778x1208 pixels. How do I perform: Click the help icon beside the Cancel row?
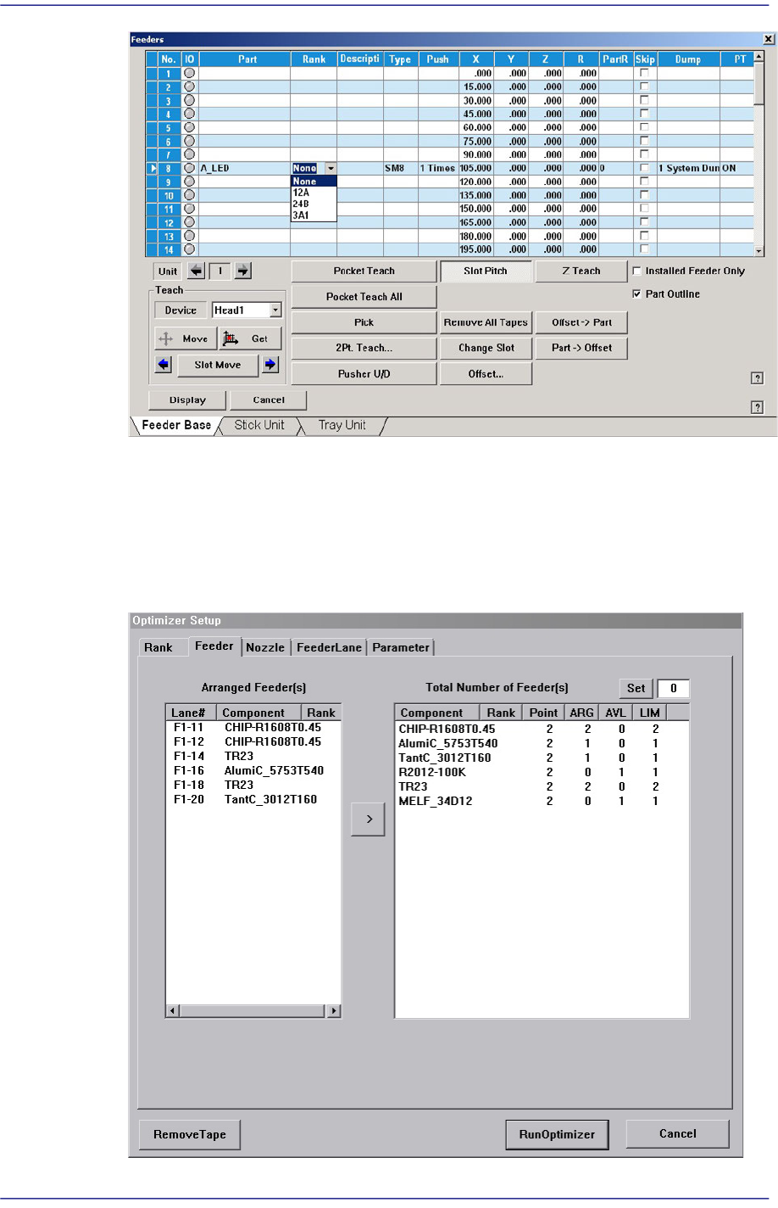(758, 407)
